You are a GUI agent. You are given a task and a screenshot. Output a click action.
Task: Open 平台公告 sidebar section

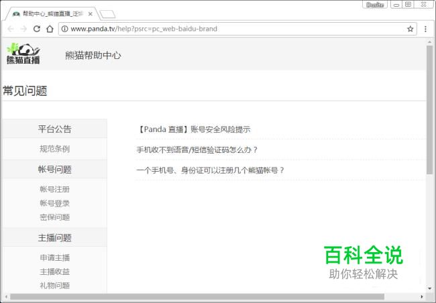click(x=55, y=129)
